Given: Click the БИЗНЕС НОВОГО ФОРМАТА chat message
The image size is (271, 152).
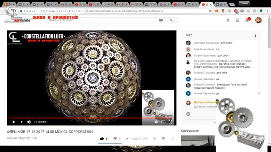Looking at the screenshot, I should coord(223,64).
